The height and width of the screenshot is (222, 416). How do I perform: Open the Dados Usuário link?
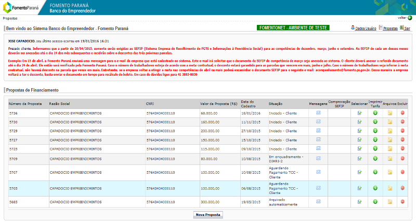(x=366, y=29)
